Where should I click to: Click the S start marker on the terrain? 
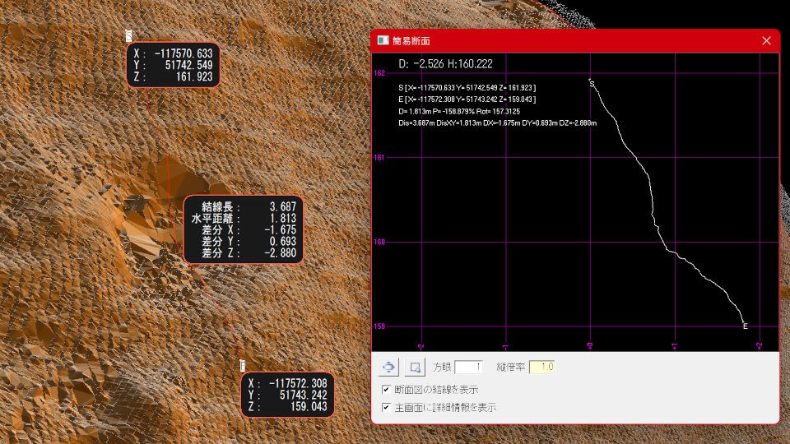(129, 35)
